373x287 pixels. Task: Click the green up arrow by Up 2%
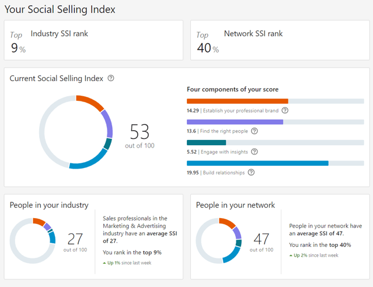[x=291, y=256]
